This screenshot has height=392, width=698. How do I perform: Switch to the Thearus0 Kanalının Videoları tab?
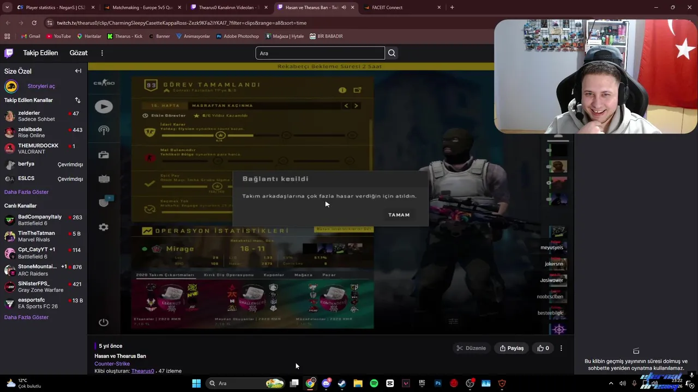point(230,8)
